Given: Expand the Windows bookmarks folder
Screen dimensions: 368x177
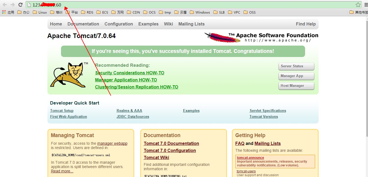Looking at the screenshot, I should tap(200, 12).
